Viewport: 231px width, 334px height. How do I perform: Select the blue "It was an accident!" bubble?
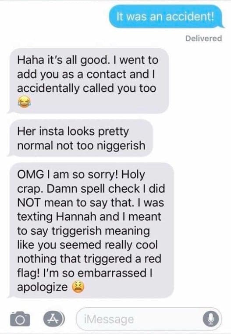click(x=166, y=16)
